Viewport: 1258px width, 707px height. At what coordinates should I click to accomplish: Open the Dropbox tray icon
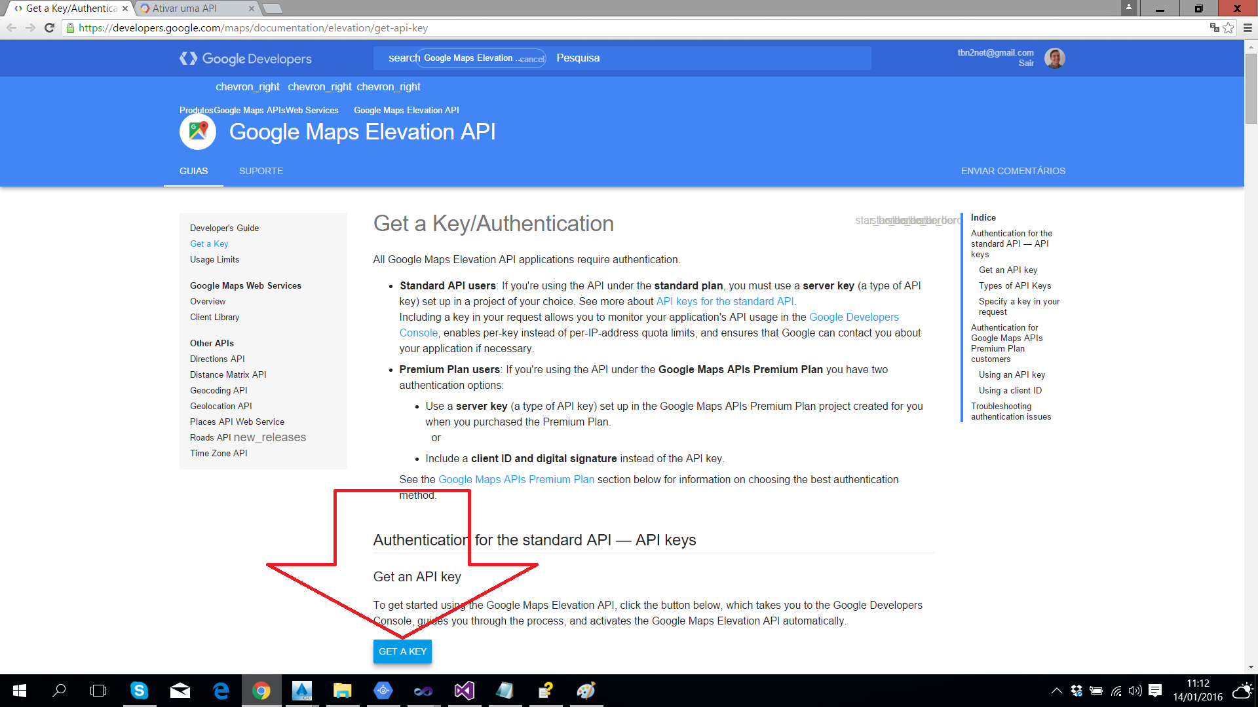tap(1077, 691)
